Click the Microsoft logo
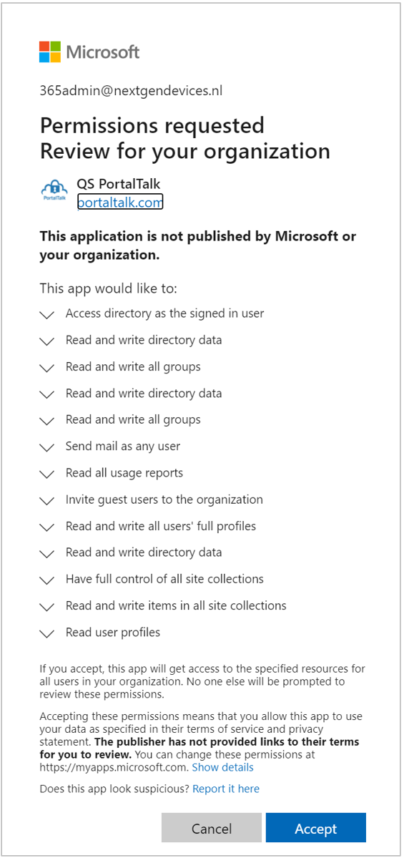 pos(89,52)
